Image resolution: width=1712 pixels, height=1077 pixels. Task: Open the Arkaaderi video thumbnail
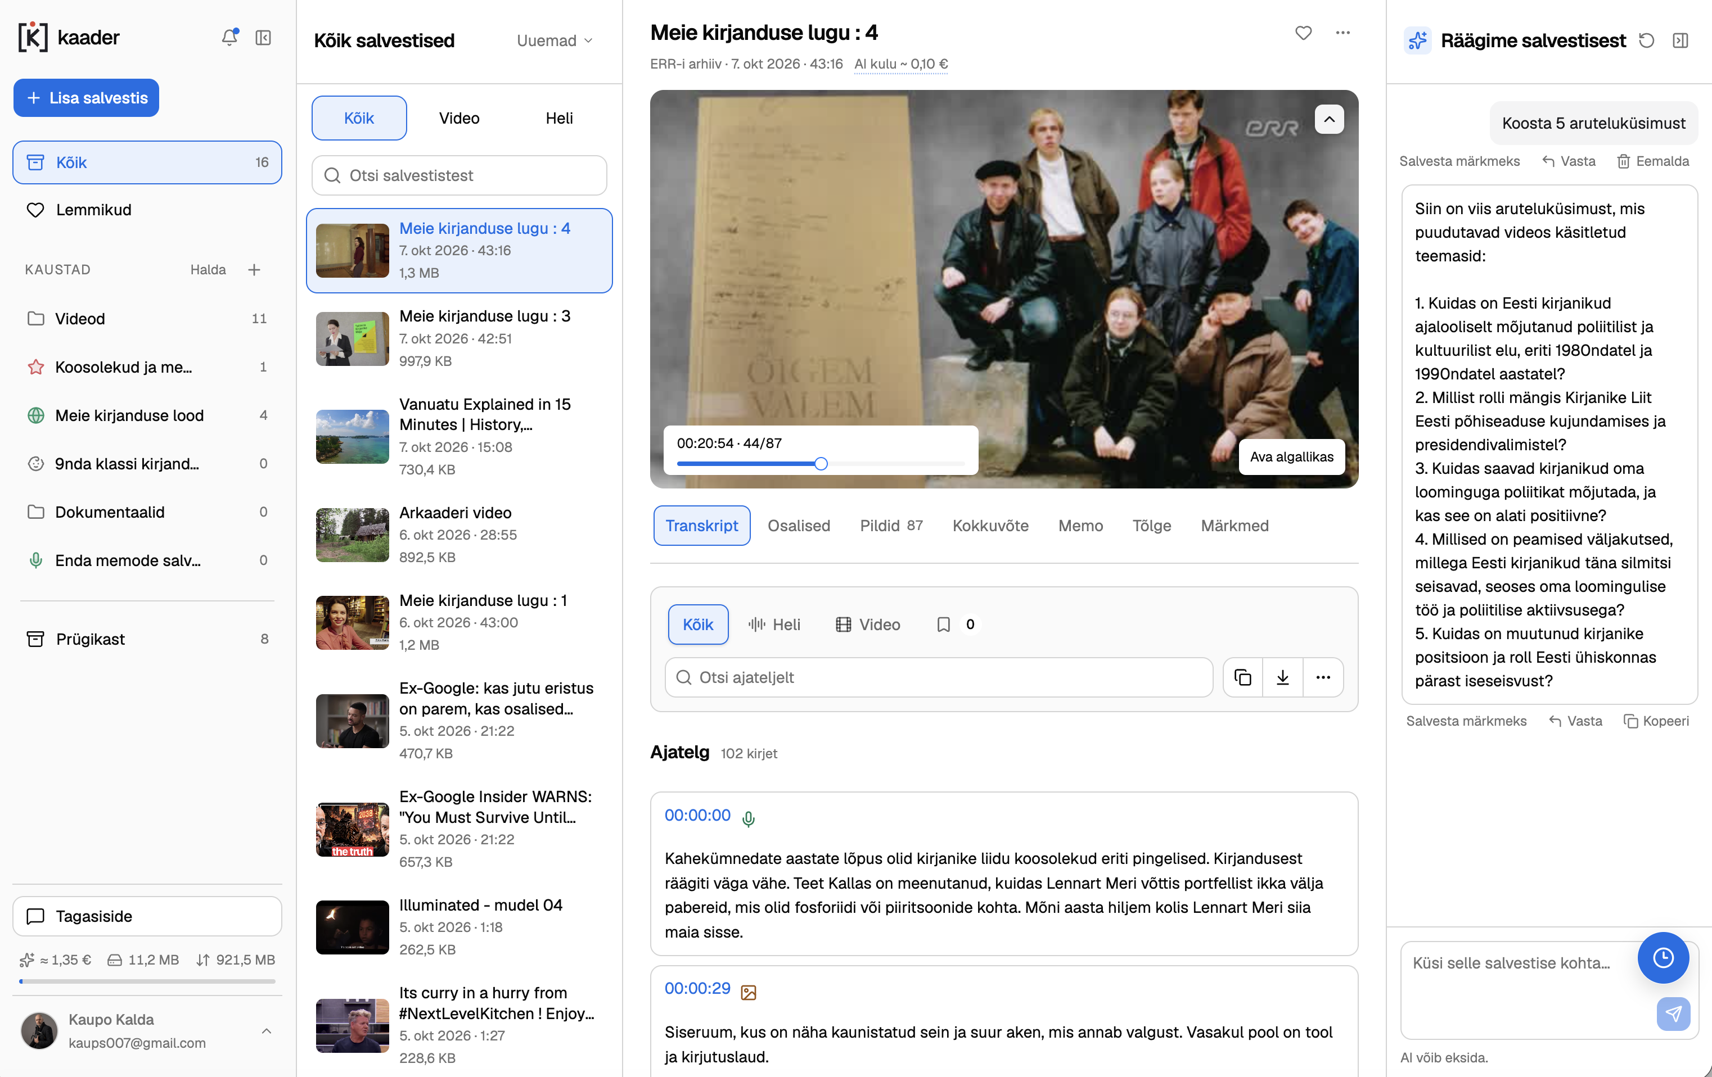tap(353, 535)
